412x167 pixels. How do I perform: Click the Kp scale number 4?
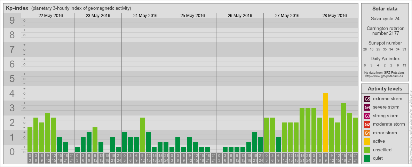click(12, 93)
